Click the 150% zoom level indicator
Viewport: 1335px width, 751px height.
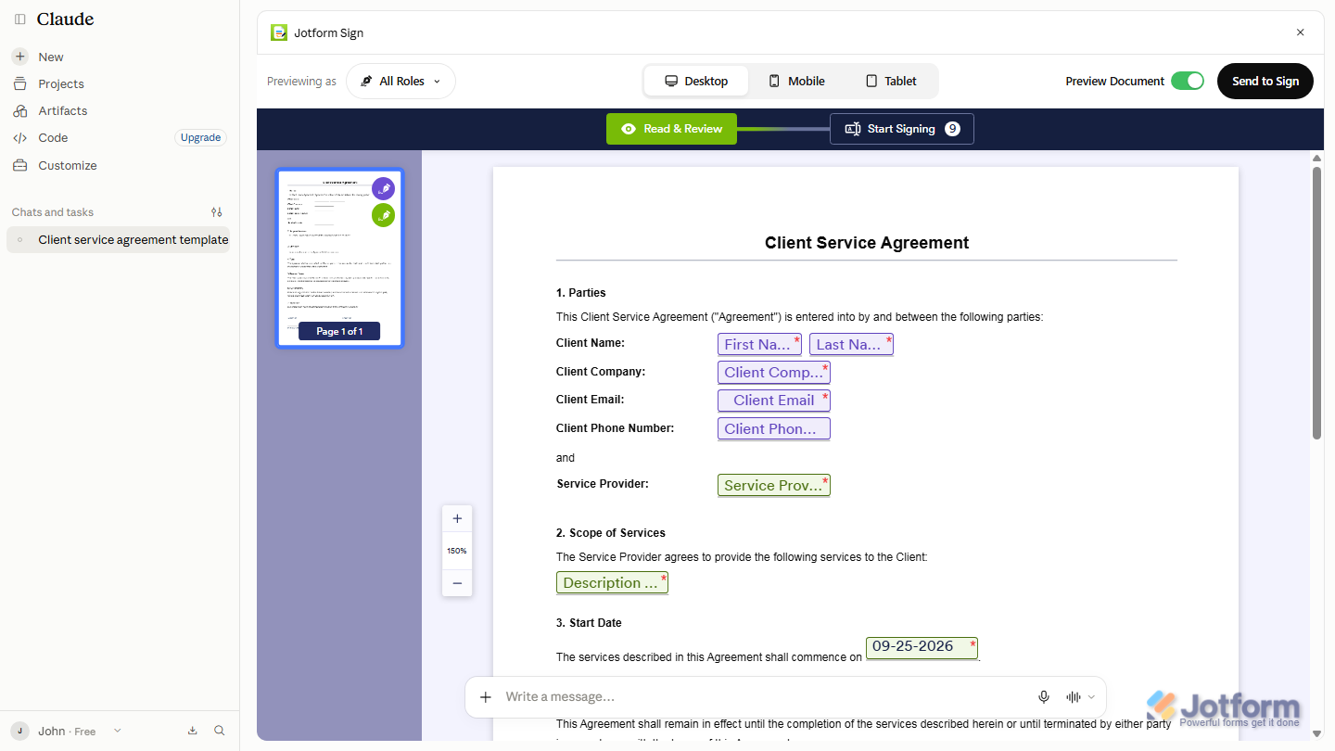(x=457, y=551)
